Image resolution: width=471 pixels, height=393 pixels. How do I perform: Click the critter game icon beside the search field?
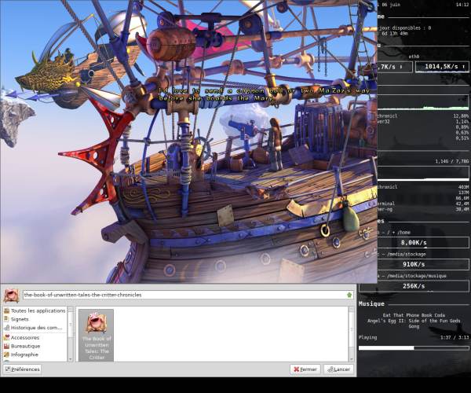pyautogui.click(x=12, y=296)
